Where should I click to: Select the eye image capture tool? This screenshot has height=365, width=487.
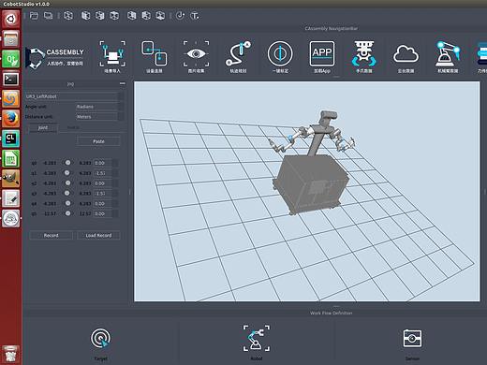pos(196,53)
